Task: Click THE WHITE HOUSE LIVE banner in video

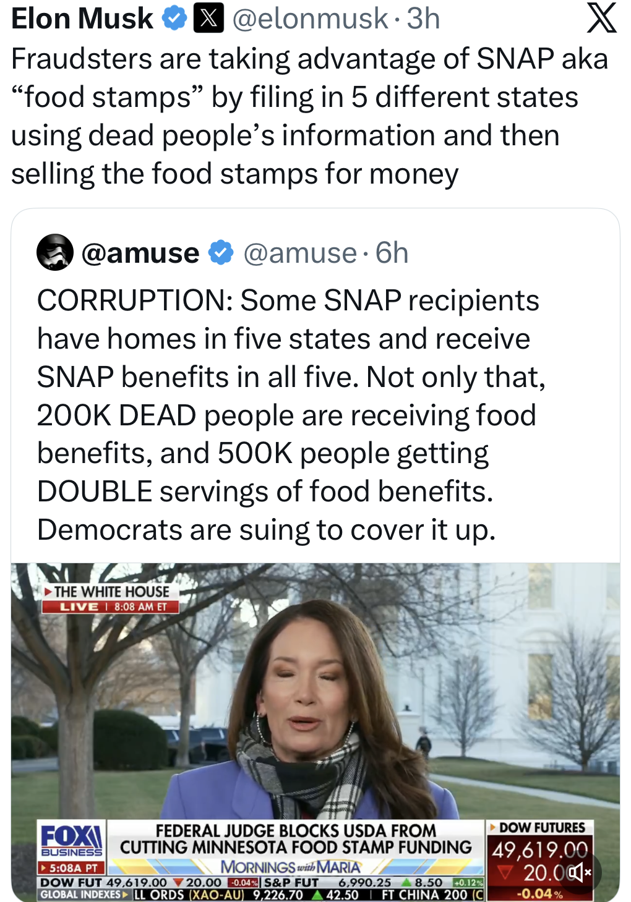Action: [110, 598]
